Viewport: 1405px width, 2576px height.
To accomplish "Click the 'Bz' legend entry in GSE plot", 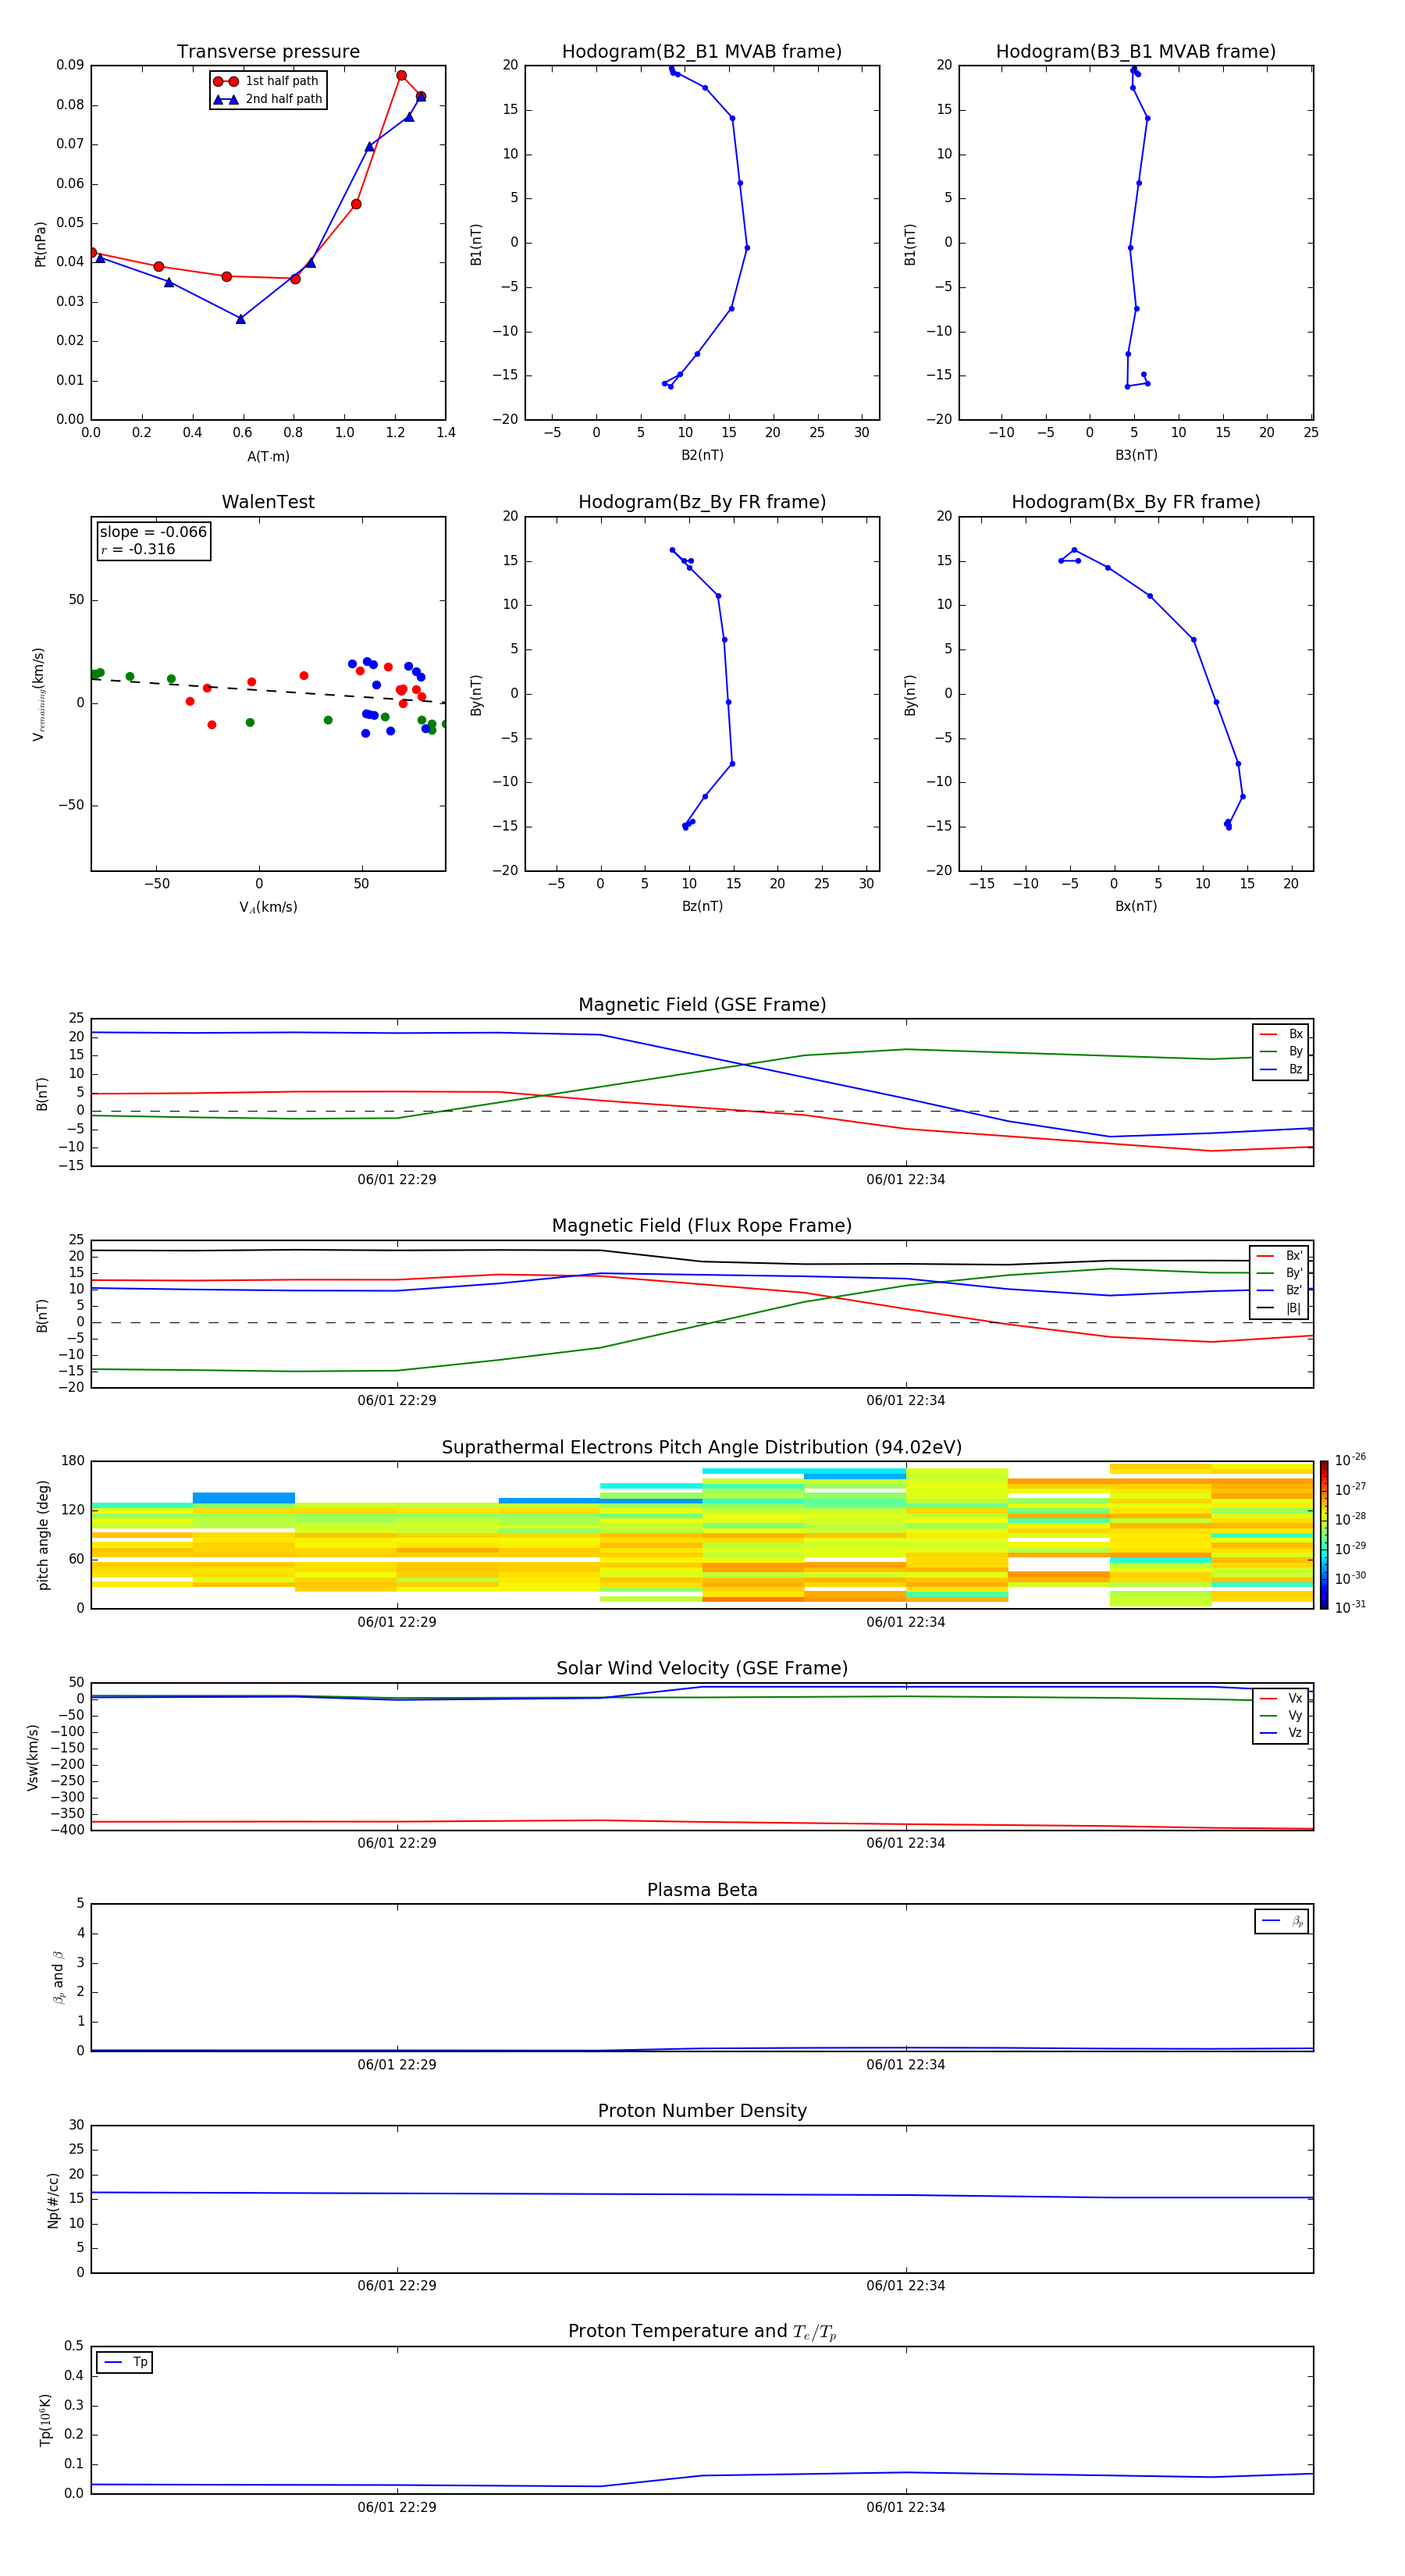I will (1282, 1069).
